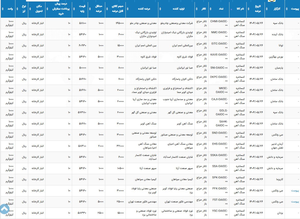The height and width of the screenshot is (219, 300).
Task: Sort by تولید کننده using its arrows
Action: (x=160, y=9)
